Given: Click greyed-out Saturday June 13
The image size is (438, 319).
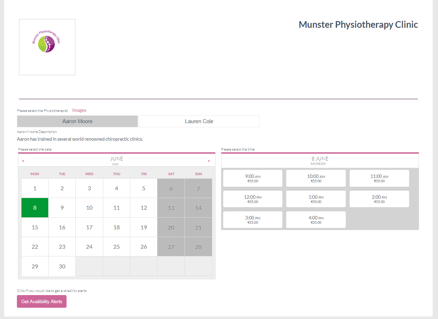Looking at the screenshot, I should [x=171, y=208].
